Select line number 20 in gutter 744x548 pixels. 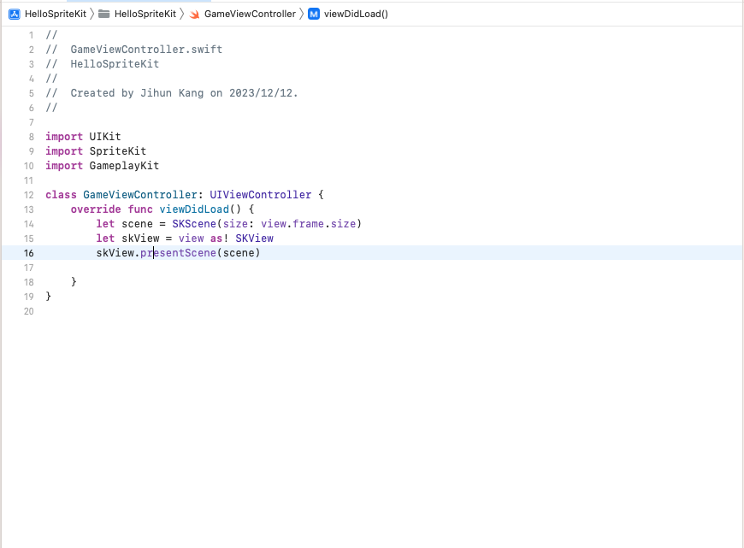[x=29, y=312]
